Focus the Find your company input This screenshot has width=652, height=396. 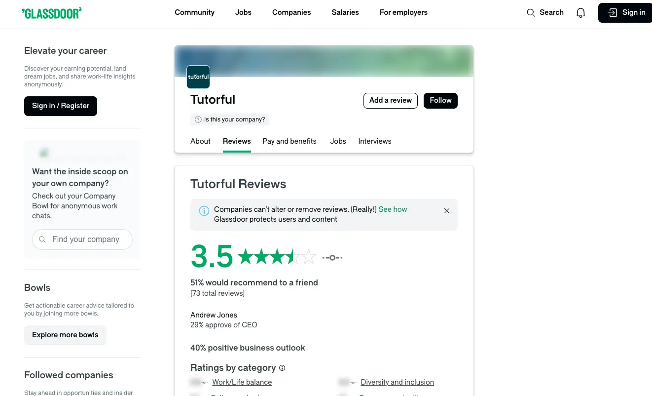click(x=82, y=239)
